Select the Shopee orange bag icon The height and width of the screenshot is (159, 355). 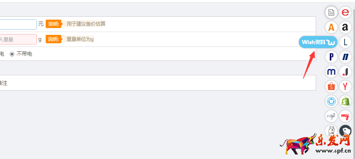pos(331,87)
